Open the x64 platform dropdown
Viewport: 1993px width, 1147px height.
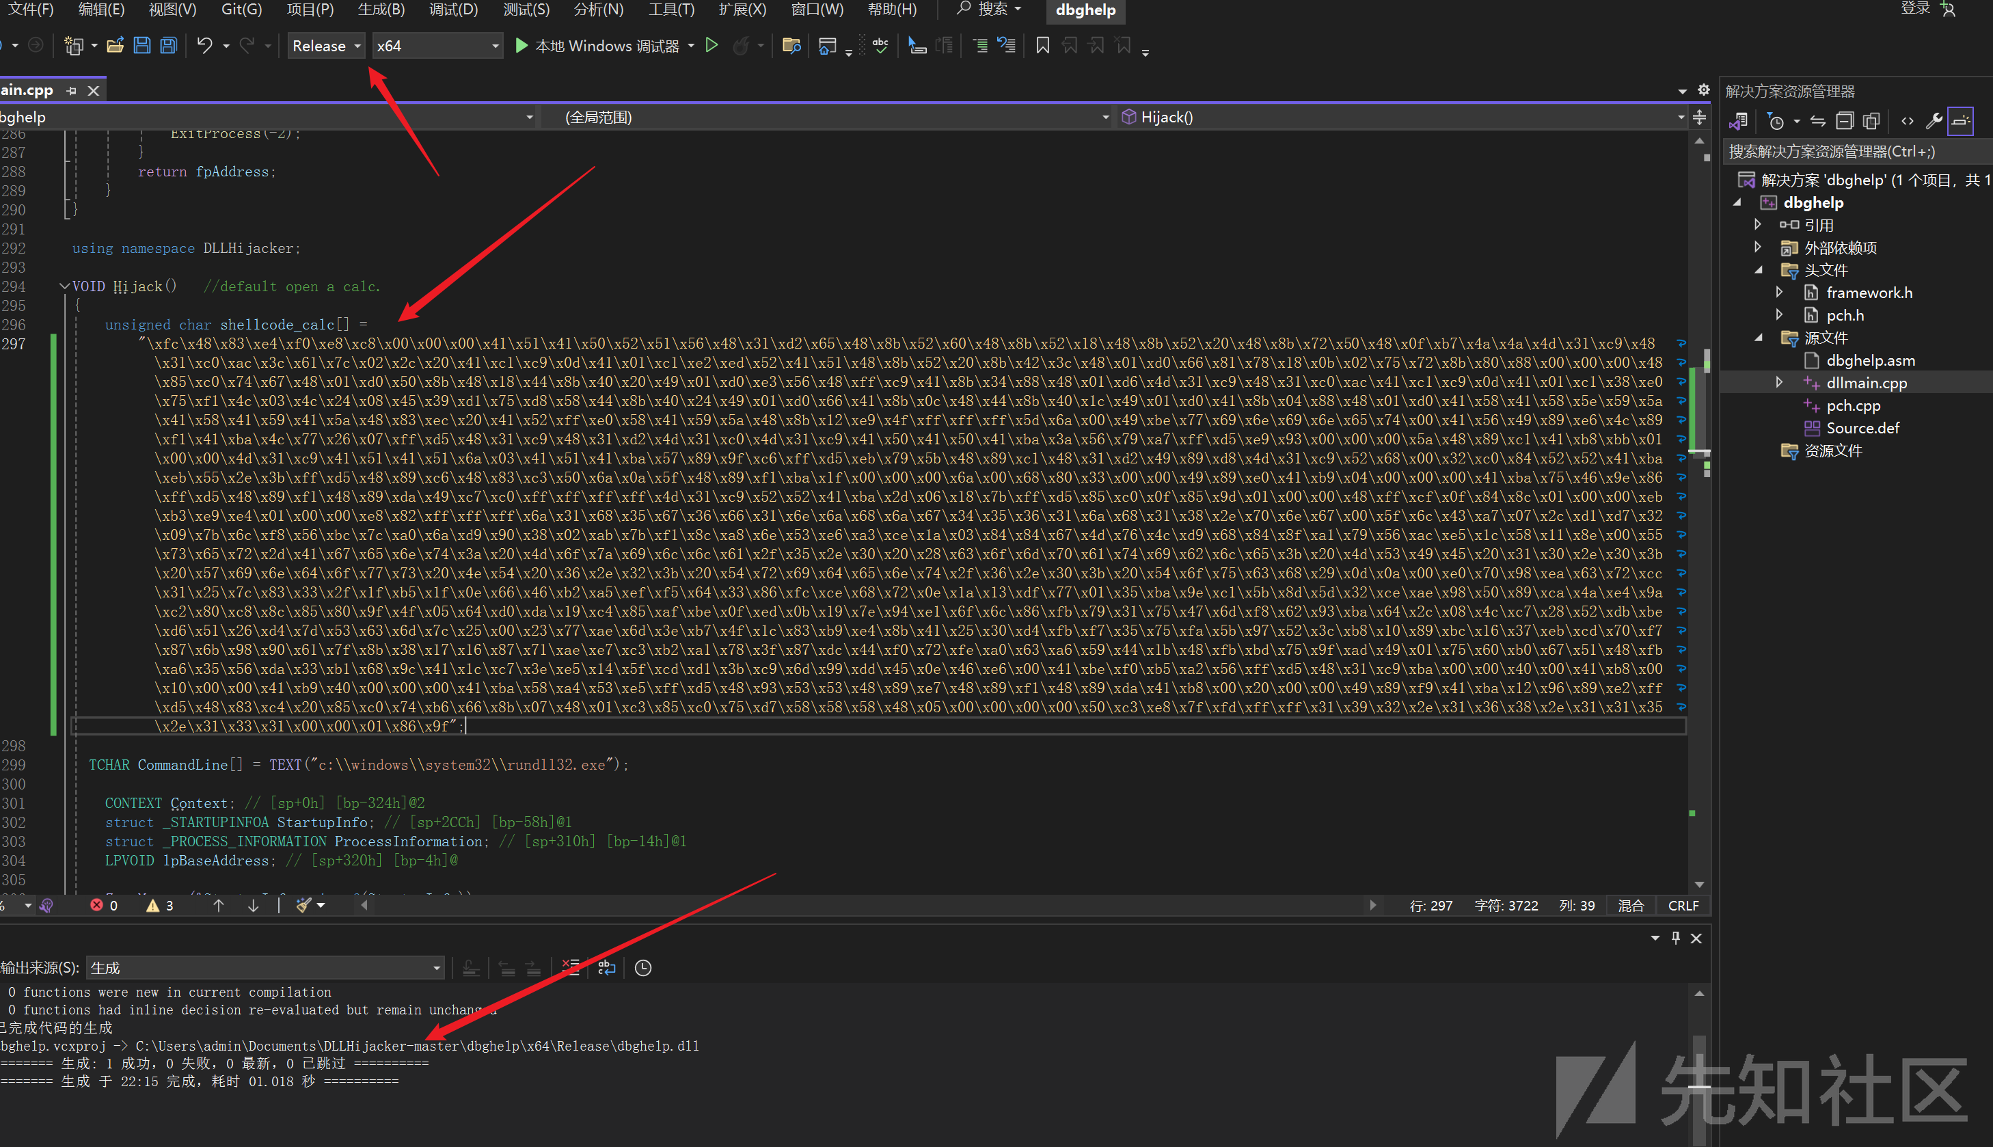(437, 46)
